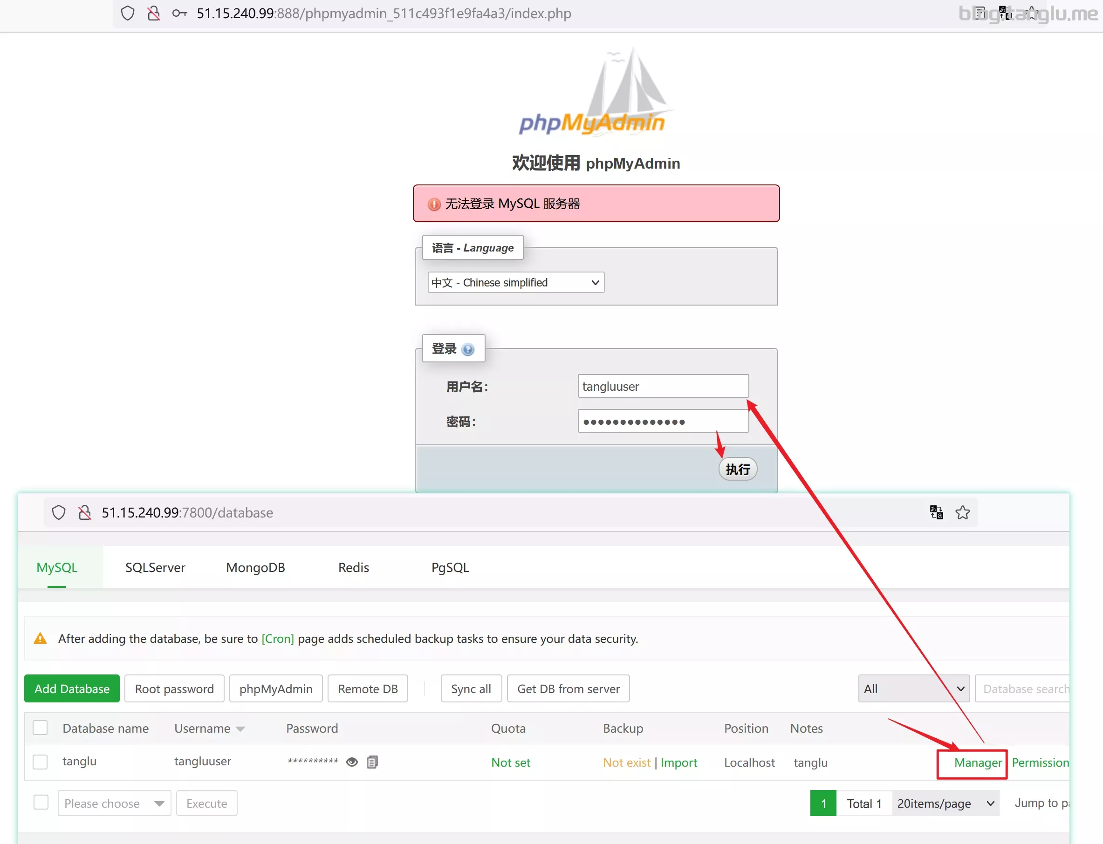Open the login help question mark icon
The width and height of the screenshot is (1103, 844).
tap(468, 349)
